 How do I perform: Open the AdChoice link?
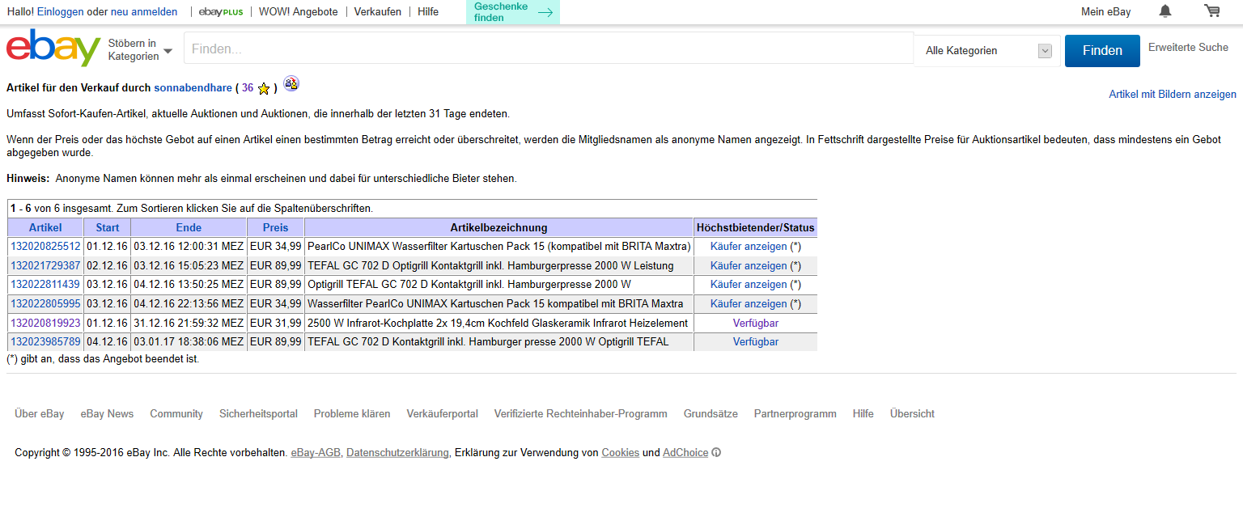pyautogui.click(x=685, y=453)
